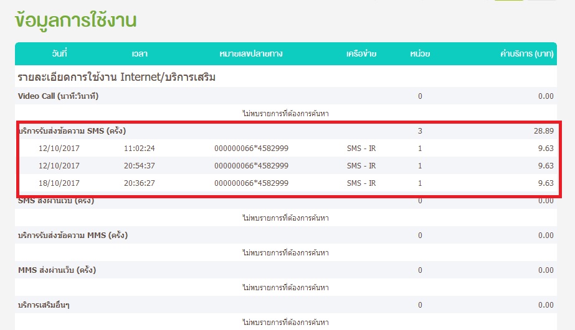Select the หน่วย column header
The width and height of the screenshot is (575, 330).
pos(420,53)
